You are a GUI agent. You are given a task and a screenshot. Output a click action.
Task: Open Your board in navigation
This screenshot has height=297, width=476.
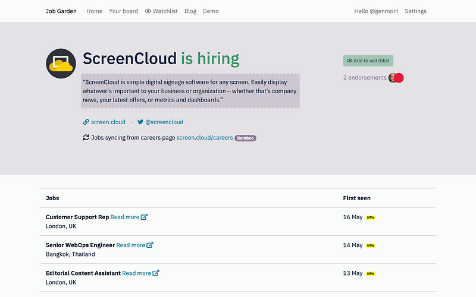tap(124, 11)
